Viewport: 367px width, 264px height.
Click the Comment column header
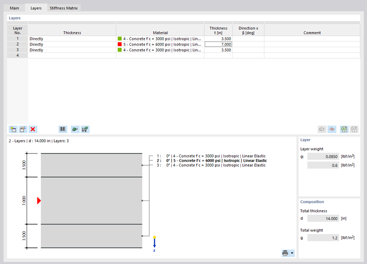(x=312, y=30)
